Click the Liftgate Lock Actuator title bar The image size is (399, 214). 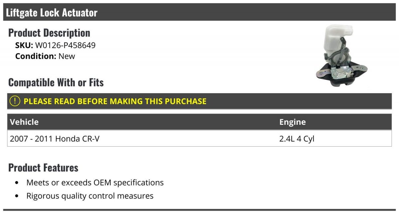[x=199, y=12]
